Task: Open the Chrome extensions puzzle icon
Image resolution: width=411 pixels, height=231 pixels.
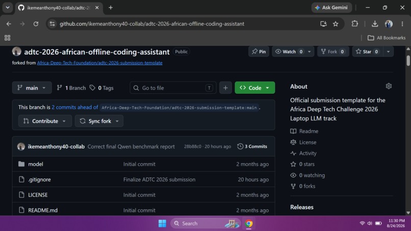Action: point(354,24)
